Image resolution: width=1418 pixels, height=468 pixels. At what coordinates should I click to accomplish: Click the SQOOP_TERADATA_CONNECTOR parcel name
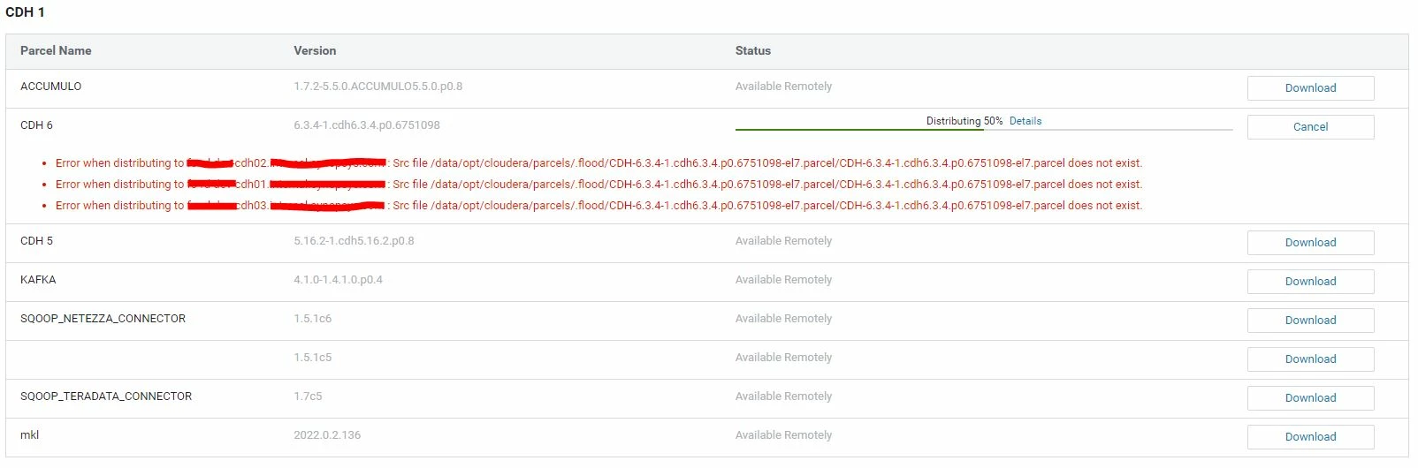click(106, 396)
